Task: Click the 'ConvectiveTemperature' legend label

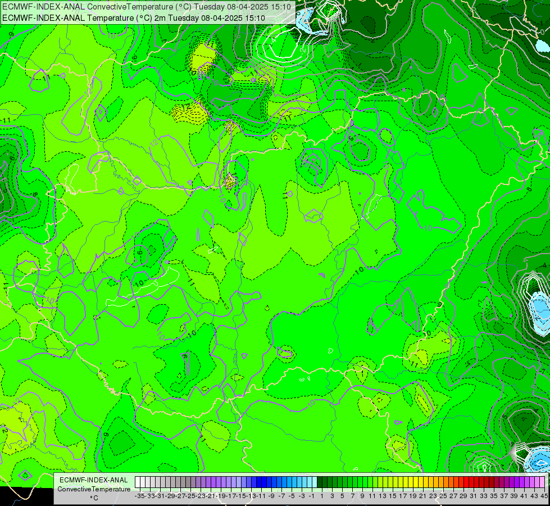Action: pos(94,489)
